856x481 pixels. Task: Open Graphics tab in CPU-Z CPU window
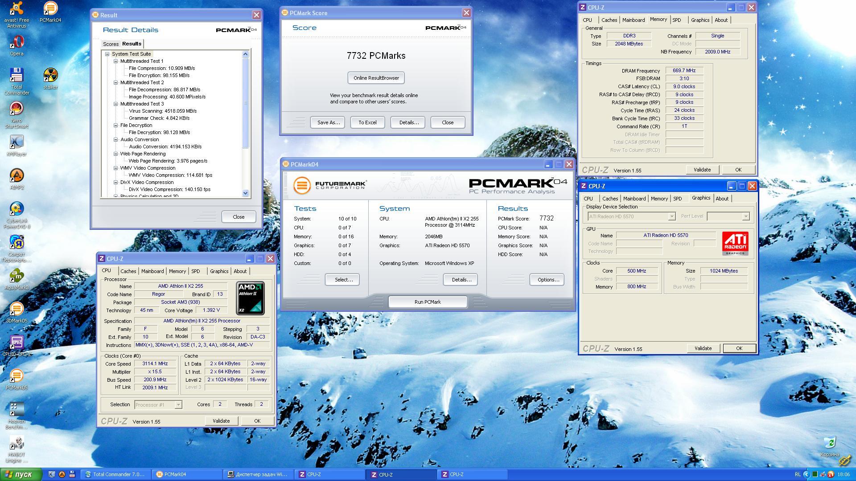pos(219,271)
